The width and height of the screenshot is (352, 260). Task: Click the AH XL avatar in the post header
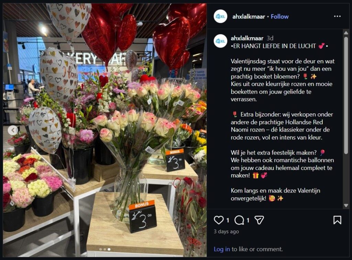pos(220,16)
